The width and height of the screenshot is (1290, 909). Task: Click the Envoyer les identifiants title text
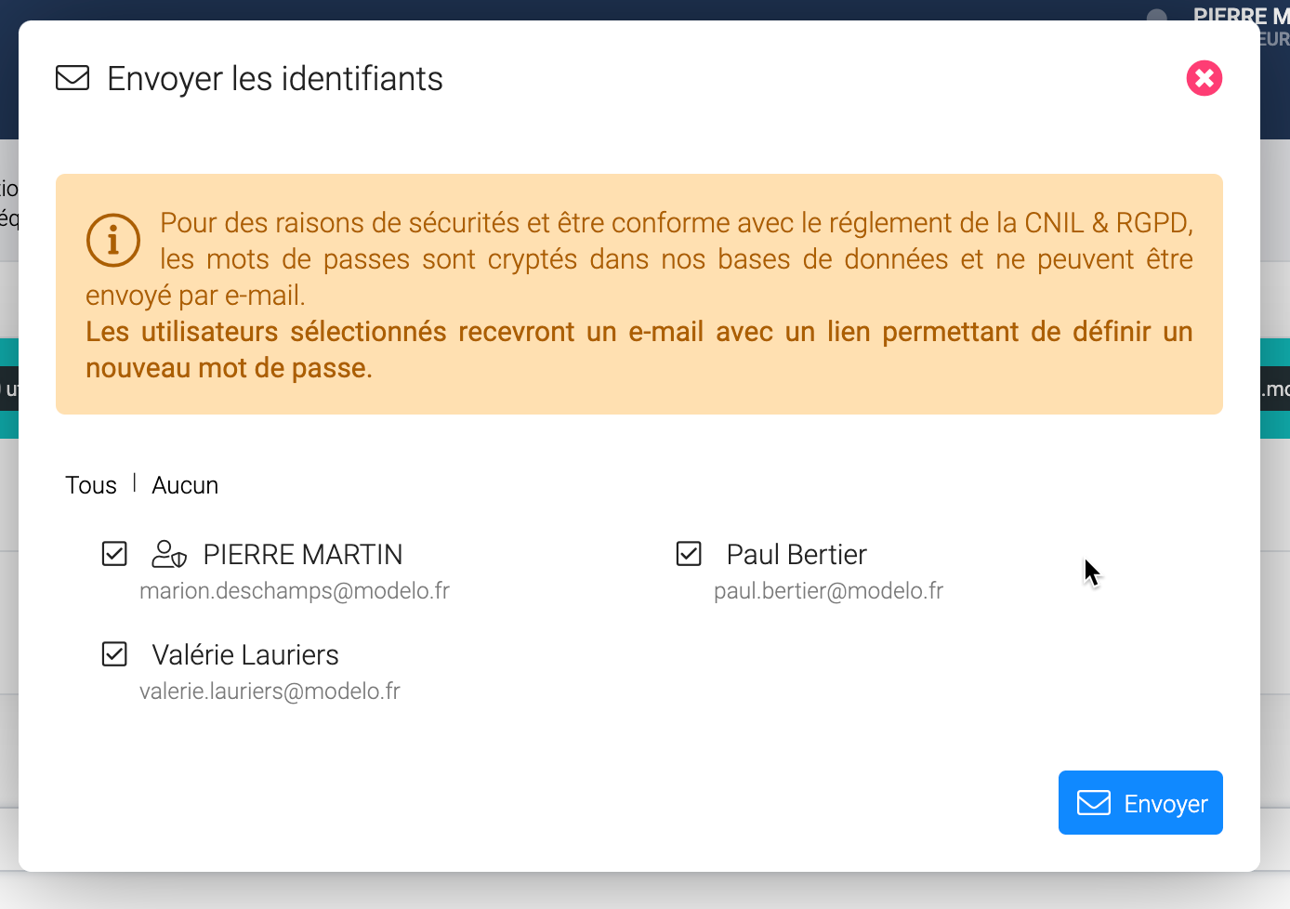[275, 79]
